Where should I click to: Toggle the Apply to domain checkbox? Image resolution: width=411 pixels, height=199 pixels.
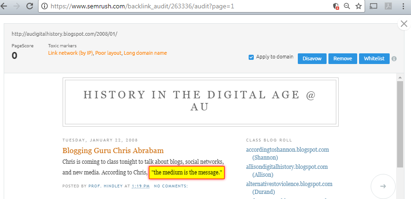point(251,57)
